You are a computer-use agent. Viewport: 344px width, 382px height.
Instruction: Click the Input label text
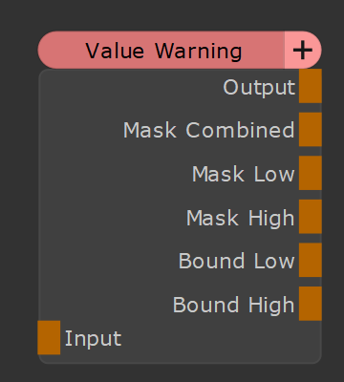click(93, 339)
